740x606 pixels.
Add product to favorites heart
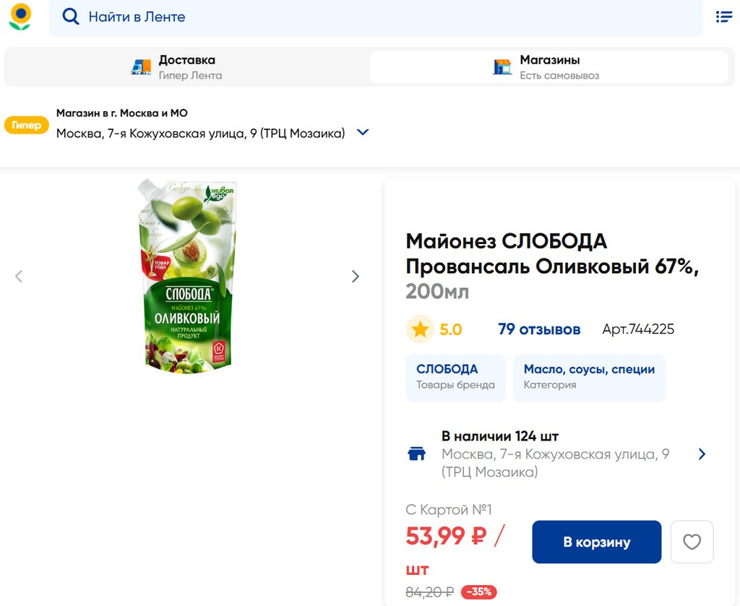pyautogui.click(x=692, y=542)
